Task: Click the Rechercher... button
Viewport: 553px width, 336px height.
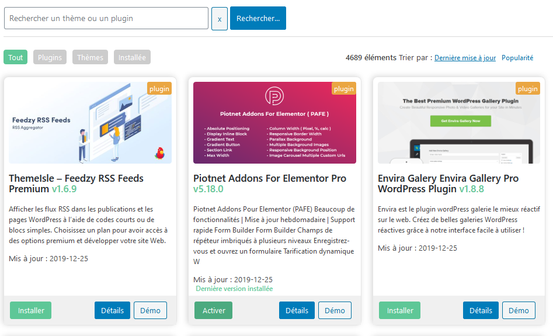Action: tap(258, 18)
